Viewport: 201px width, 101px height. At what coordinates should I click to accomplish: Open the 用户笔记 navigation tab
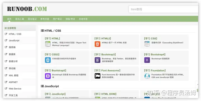click(57, 19)
